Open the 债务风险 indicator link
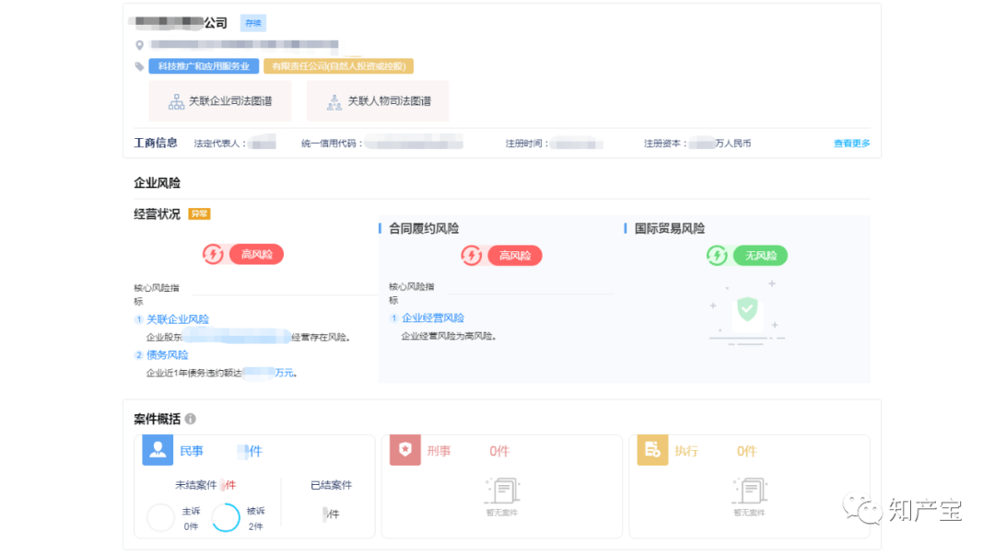 click(x=167, y=354)
